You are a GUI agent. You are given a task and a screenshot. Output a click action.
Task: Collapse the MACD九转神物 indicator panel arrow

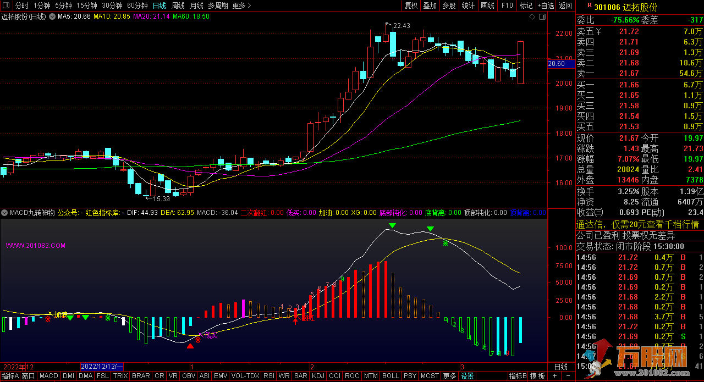pos(4,212)
